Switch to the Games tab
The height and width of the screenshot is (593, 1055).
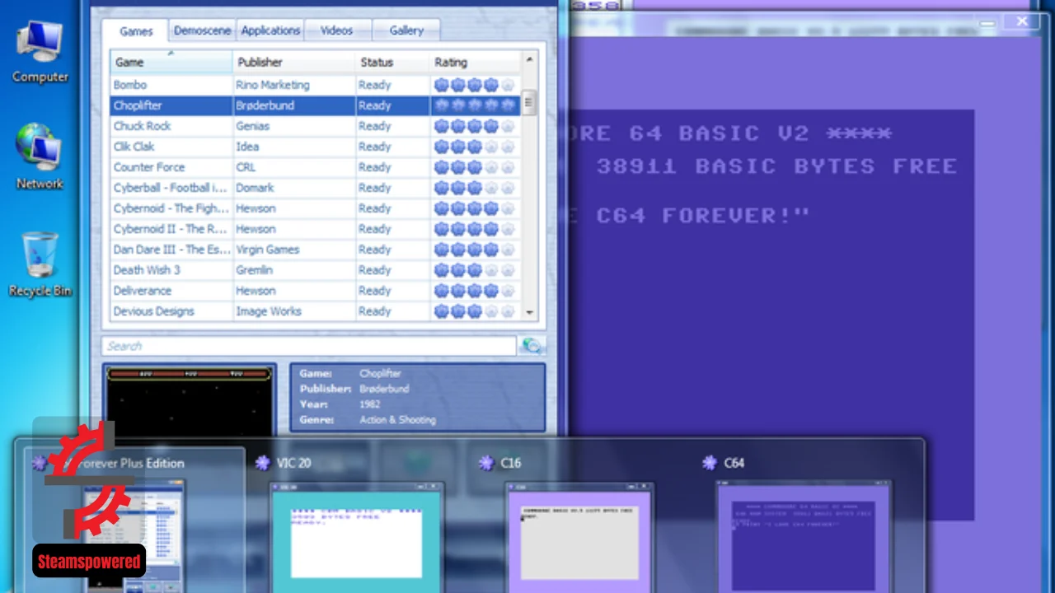click(x=136, y=31)
